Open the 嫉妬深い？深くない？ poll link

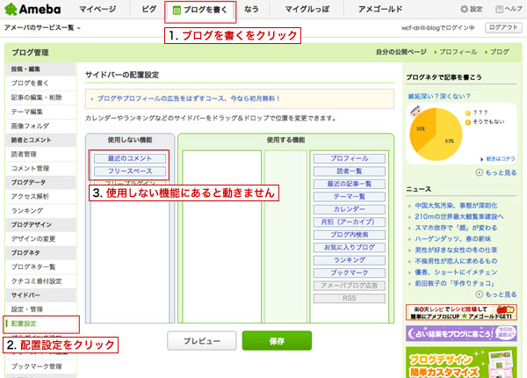[439, 97]
